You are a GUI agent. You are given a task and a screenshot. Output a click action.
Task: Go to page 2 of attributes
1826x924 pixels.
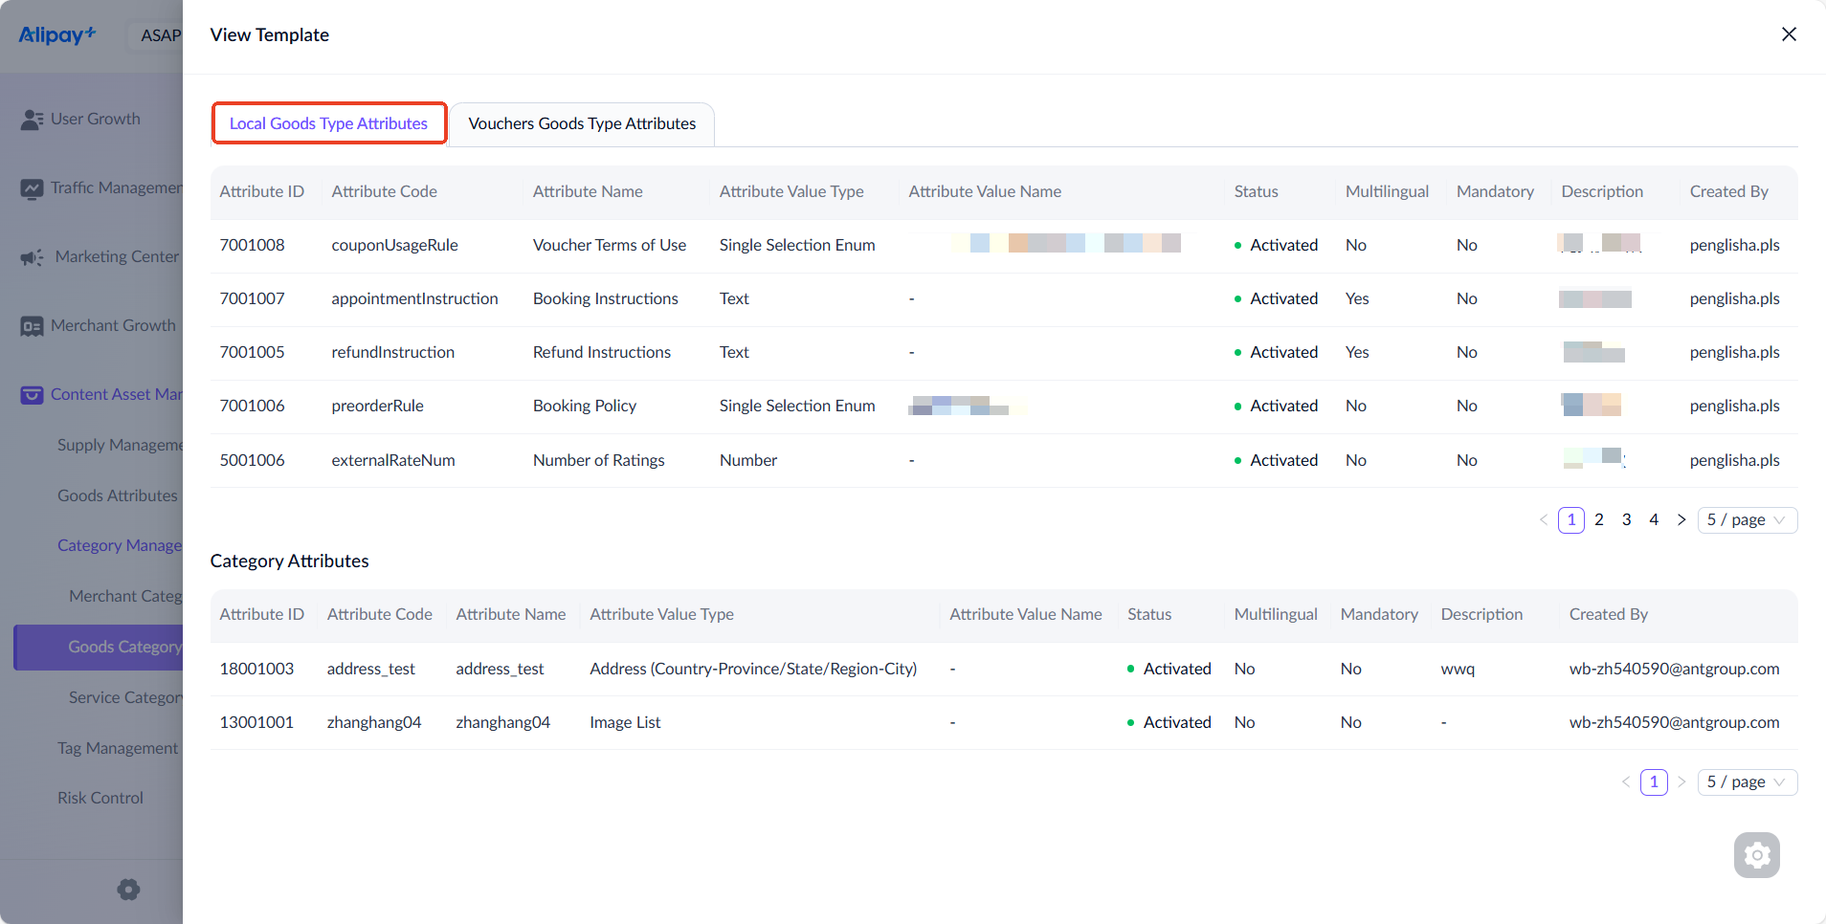(x=1598, y=520)
